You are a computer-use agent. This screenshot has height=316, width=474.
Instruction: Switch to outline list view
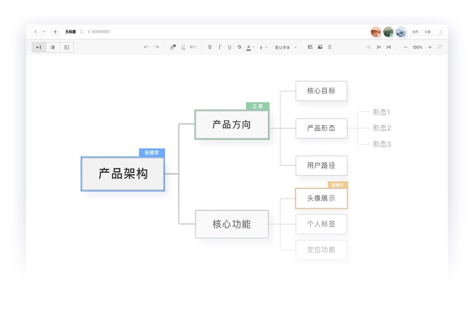53,47
